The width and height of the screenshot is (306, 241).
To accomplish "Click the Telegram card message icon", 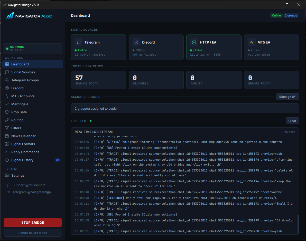I will (79, 42).
